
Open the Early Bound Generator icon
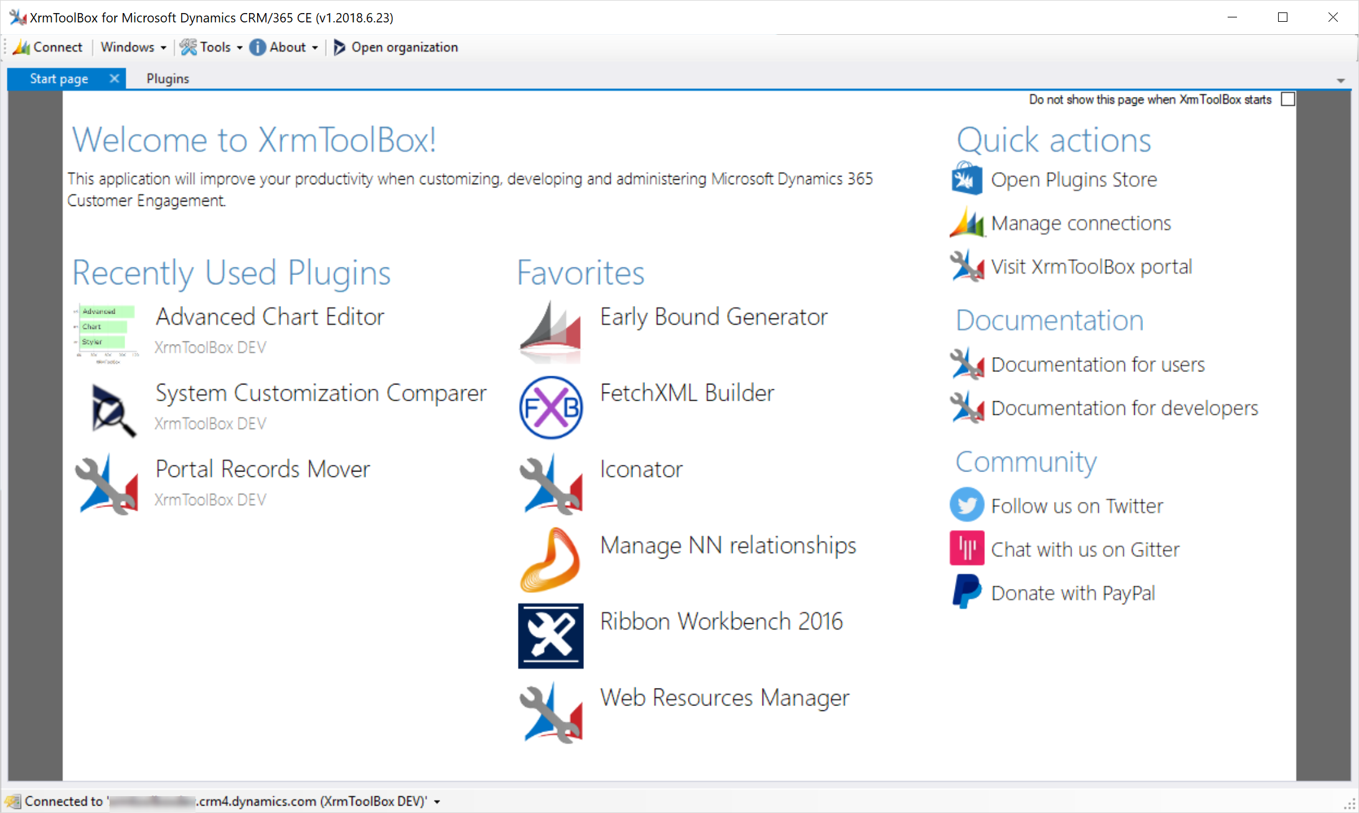click(x=550, y=332)
